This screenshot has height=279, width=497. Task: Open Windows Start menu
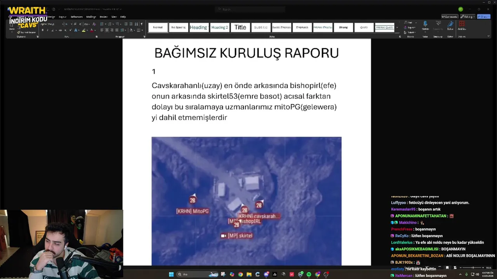(x=171, y=274)
